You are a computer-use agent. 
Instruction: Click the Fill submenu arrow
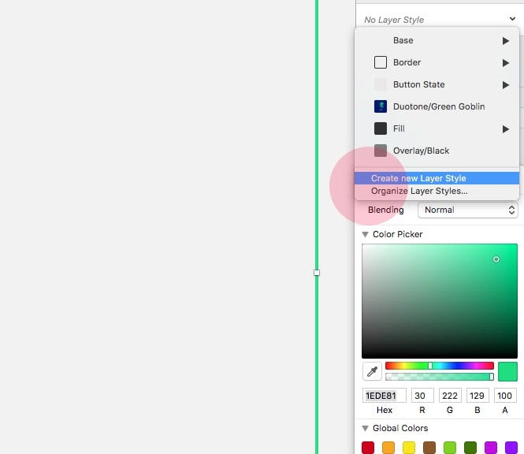coord(506,129)
